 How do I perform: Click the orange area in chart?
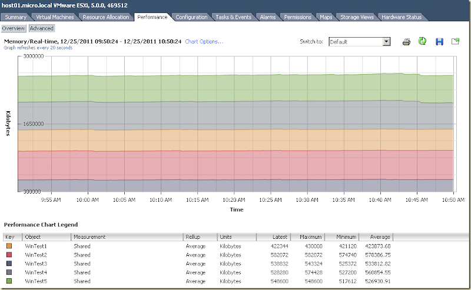(x=235, y=140)
